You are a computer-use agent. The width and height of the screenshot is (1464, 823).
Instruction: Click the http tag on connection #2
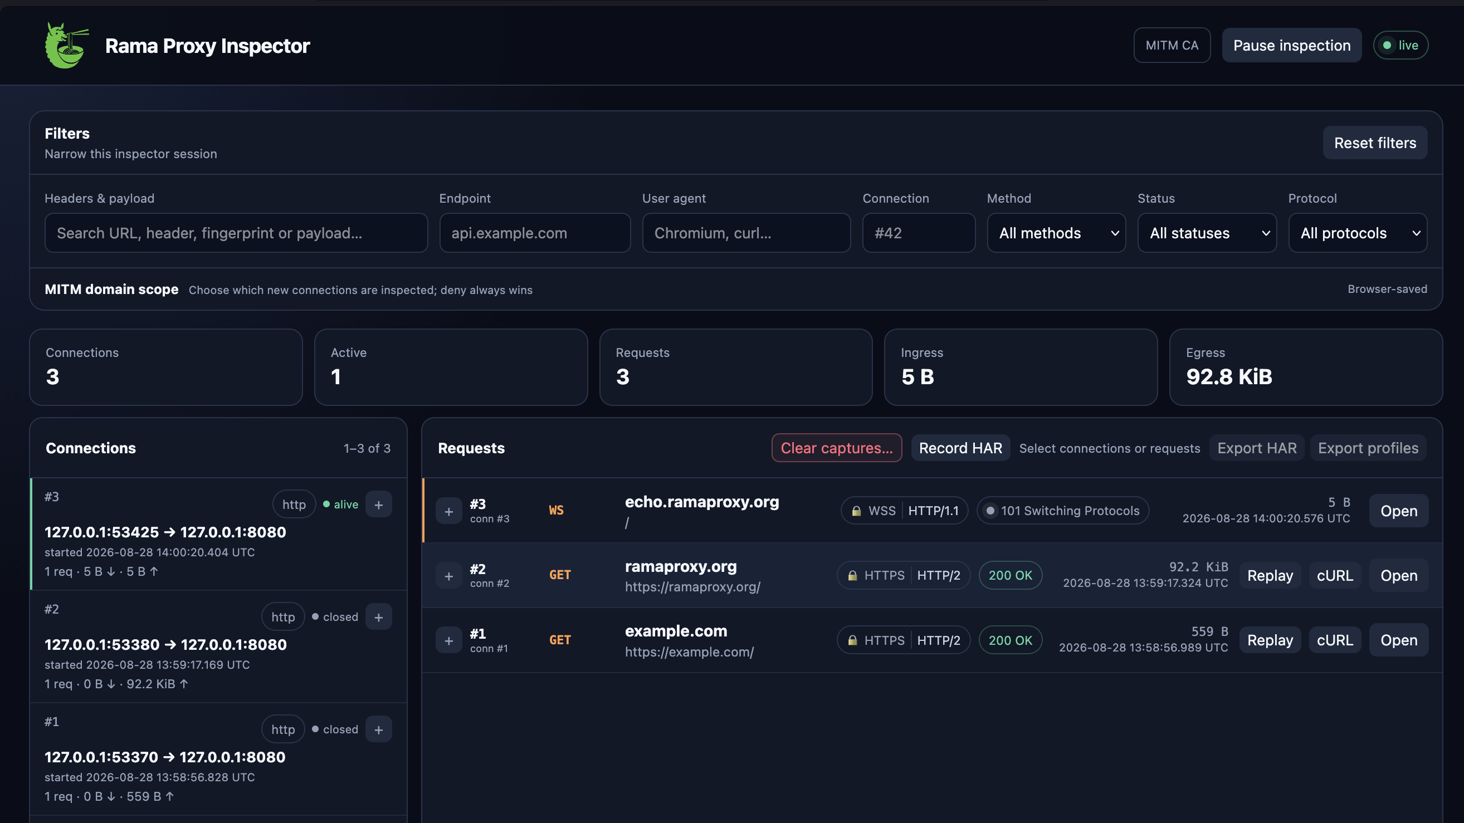tap(283, 617)
